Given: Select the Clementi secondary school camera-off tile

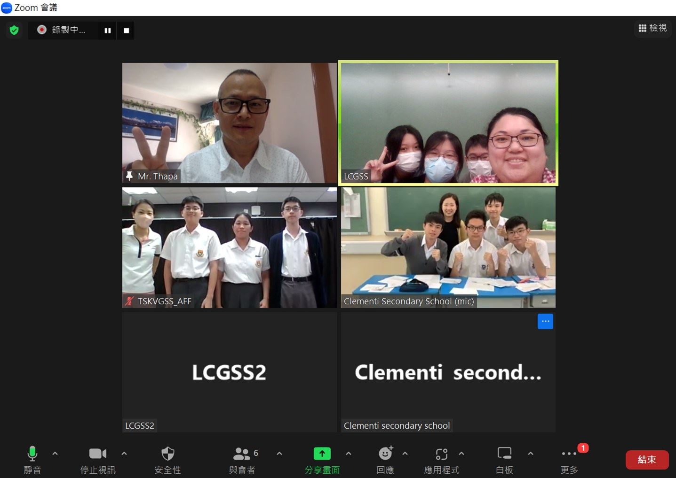Looking at the screenshot, I should 448,372.
